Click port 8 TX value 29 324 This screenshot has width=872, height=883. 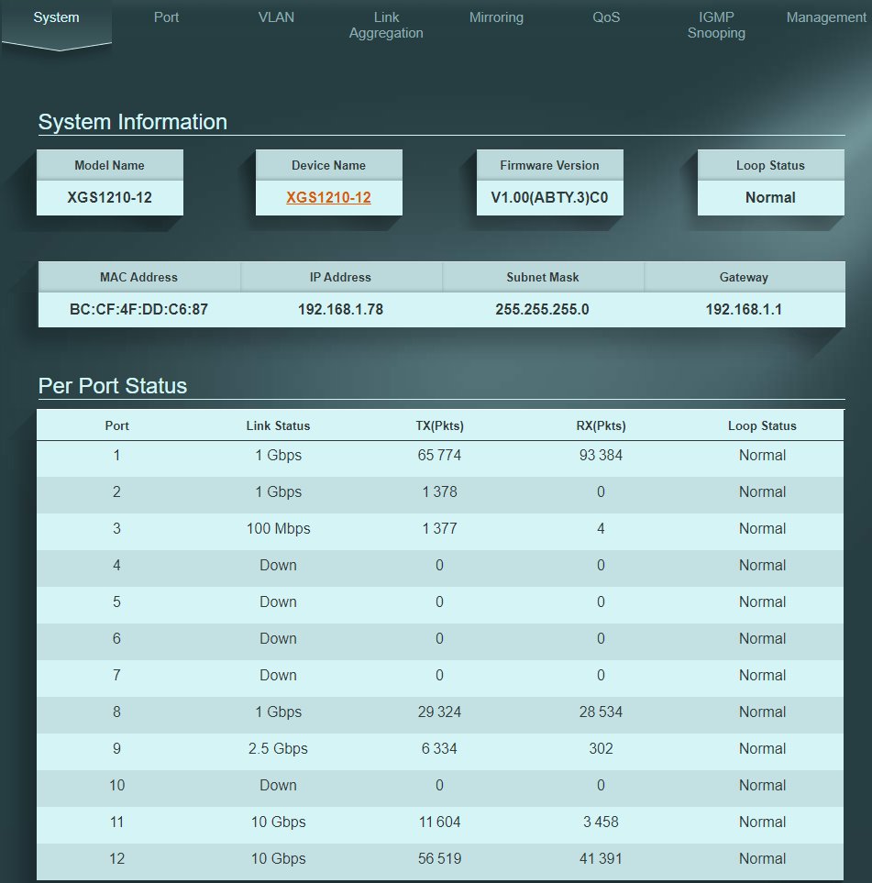click(x=439, y=712)
